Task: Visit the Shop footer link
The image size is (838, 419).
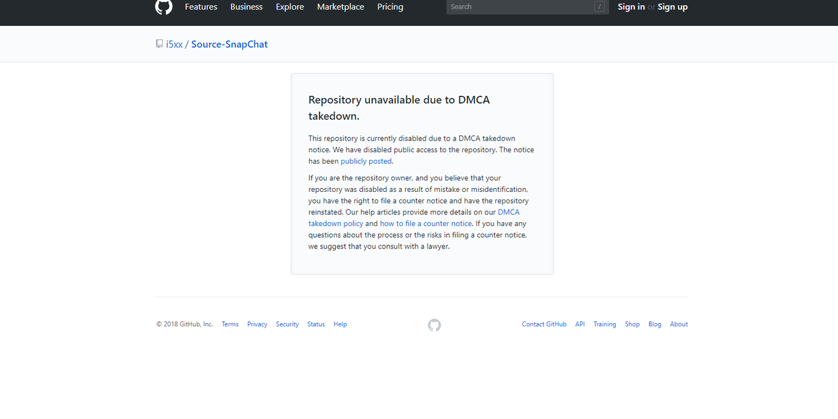Action: point(632,324)
